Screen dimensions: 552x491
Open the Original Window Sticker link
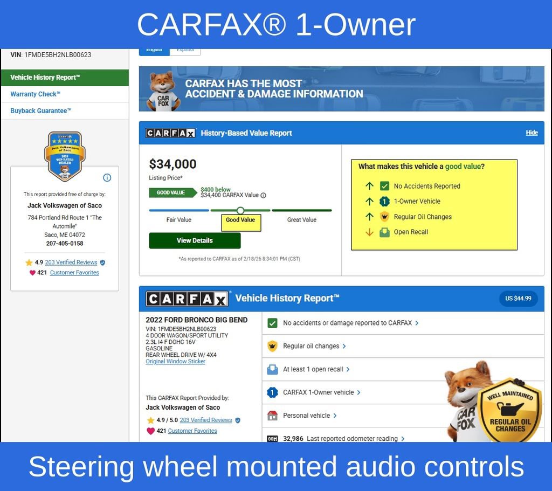[x=175, y=362]
